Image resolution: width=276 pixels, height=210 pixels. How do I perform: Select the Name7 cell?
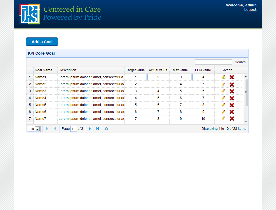tap(45, 119)
